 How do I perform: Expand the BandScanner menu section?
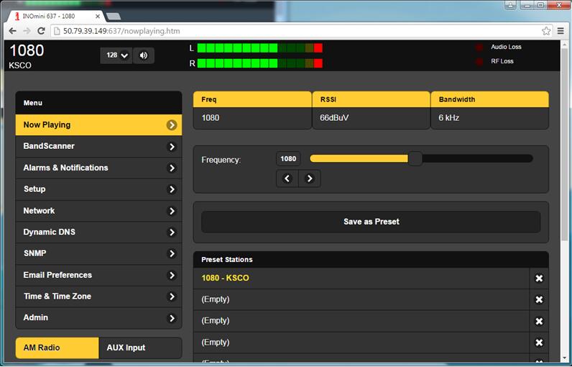pos(98,146)
